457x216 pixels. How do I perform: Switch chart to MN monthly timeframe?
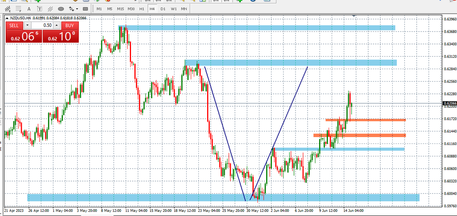pyautogui.click(x=184, y=9)
